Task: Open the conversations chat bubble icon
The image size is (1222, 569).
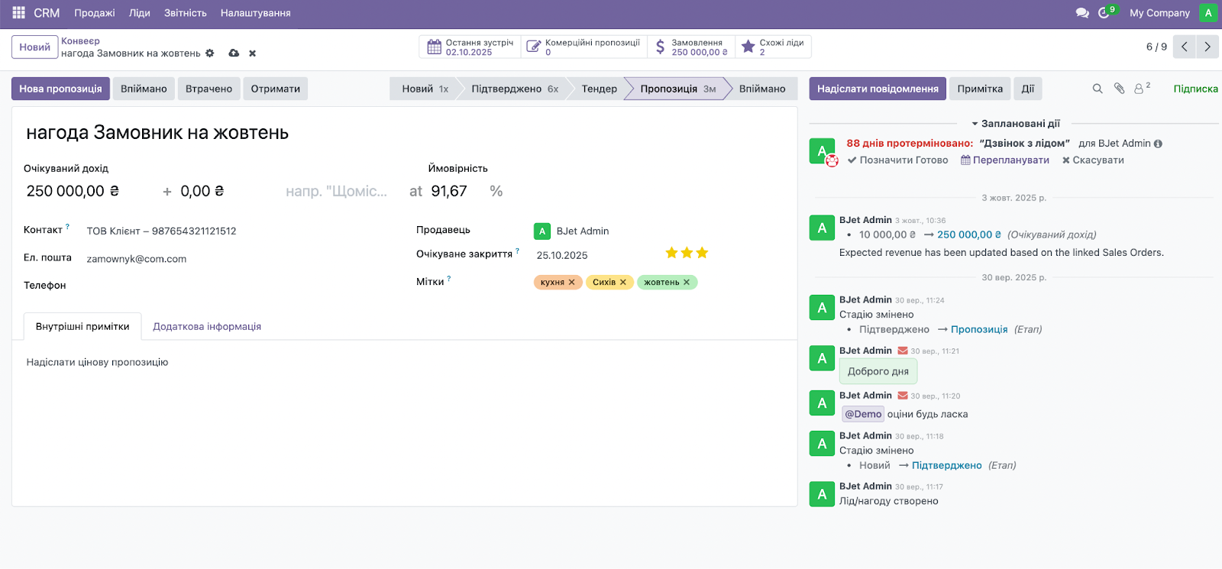Action: 1081,13
